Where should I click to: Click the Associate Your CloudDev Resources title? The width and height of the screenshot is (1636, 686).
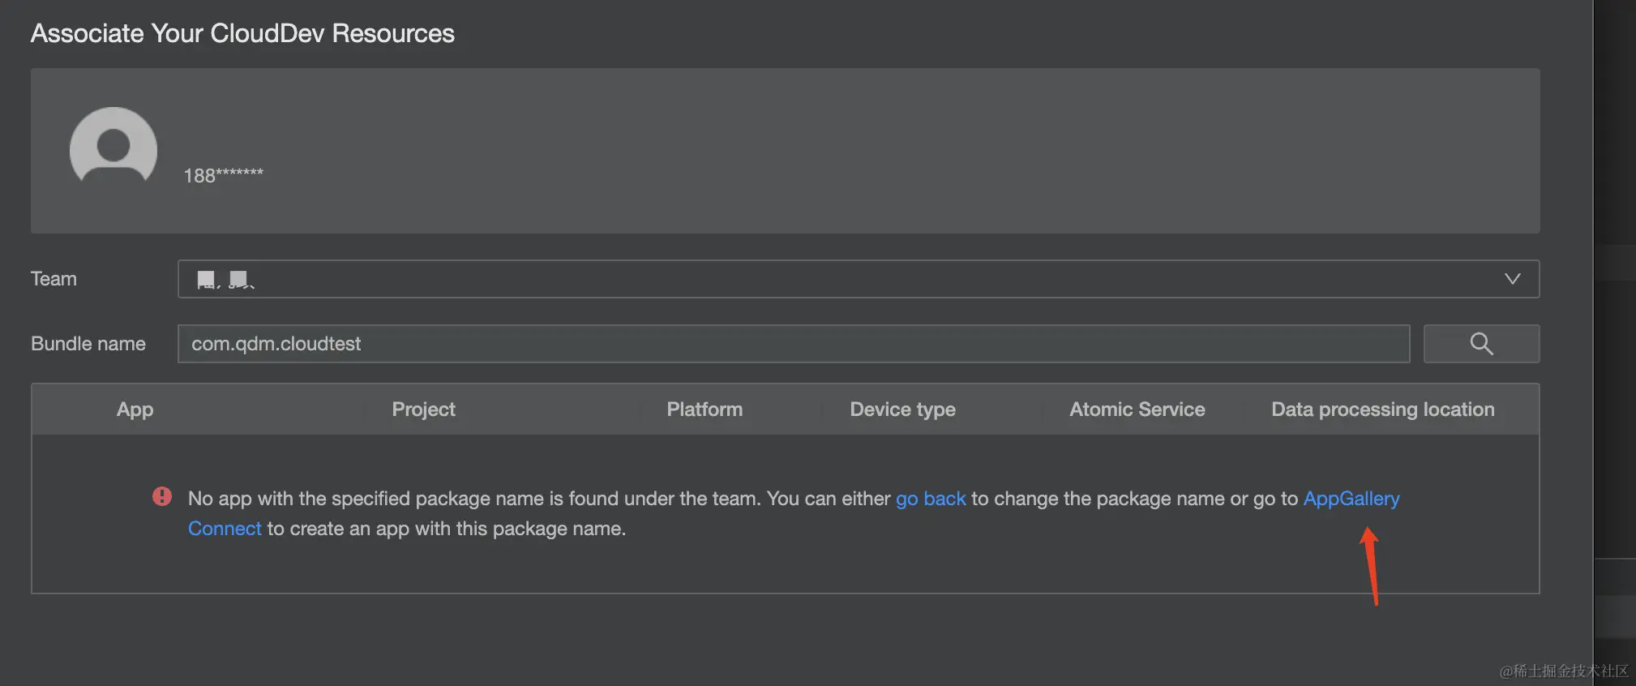tap(242, 33)
